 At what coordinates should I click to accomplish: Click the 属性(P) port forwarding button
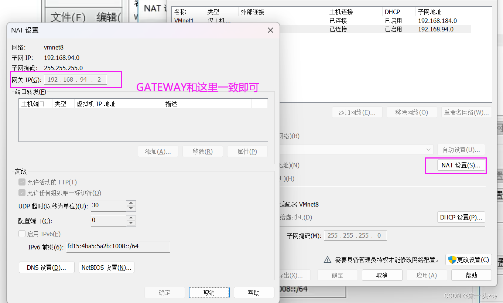coord(247,151)
